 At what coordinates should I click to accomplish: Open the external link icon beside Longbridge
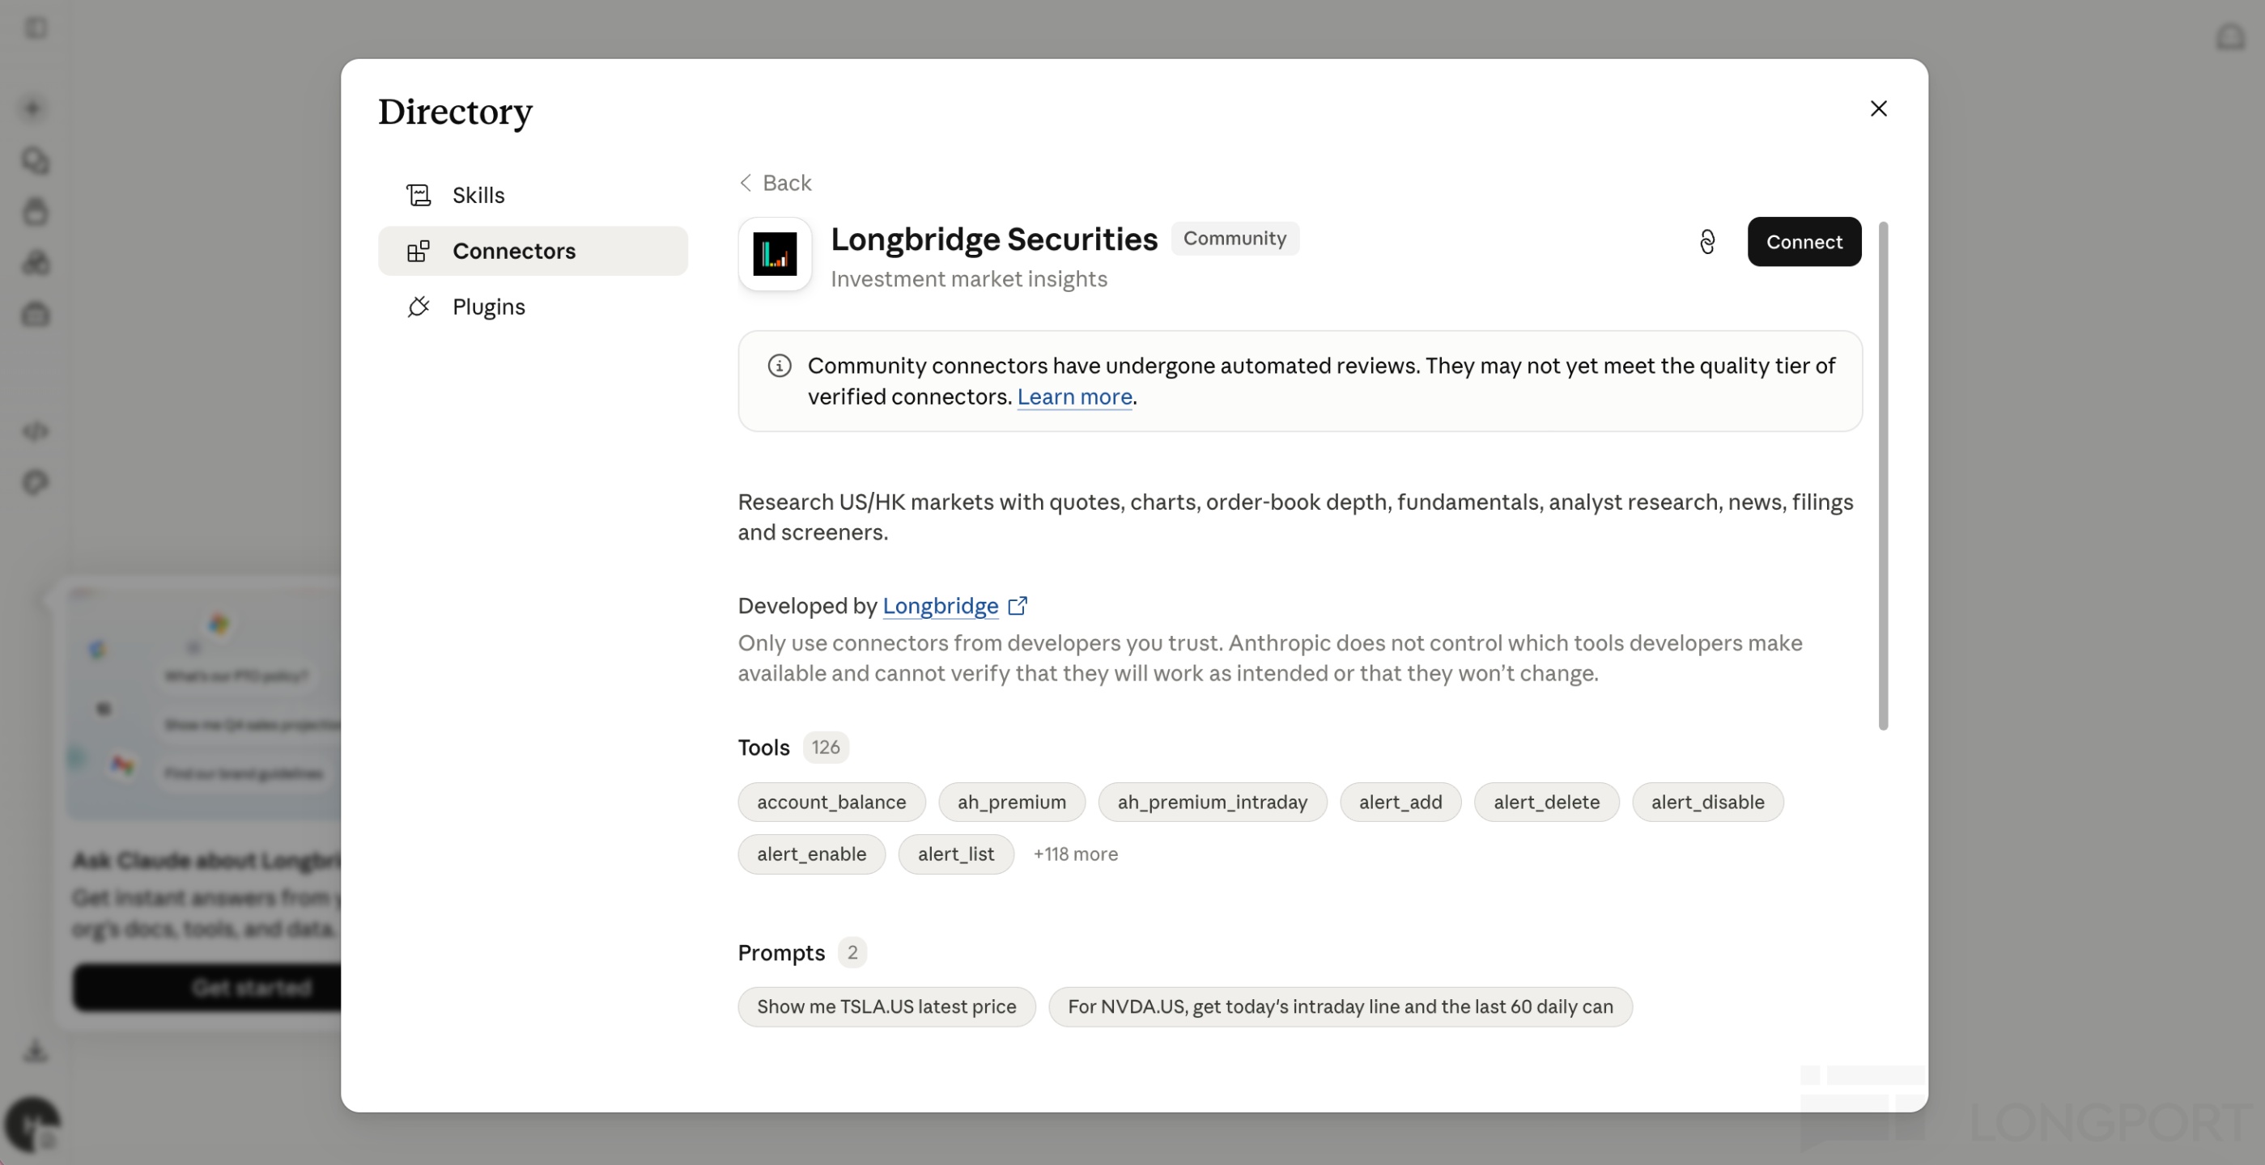pyautogui.click(x=1018, y=605)
